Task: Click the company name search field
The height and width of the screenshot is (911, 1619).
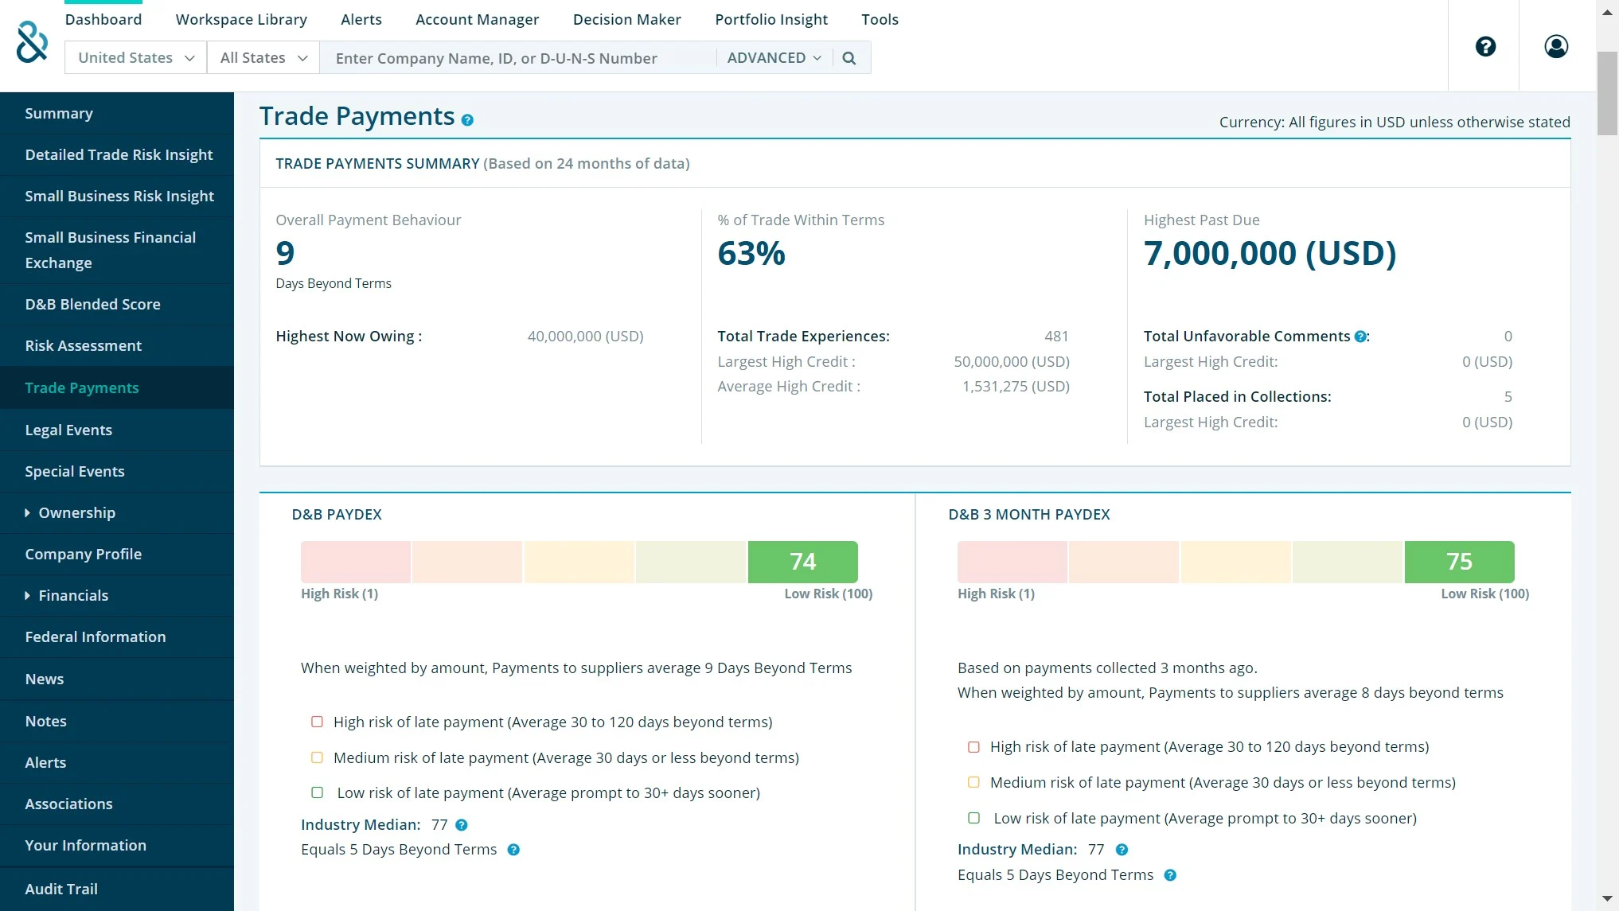Action: pos(517,58)
